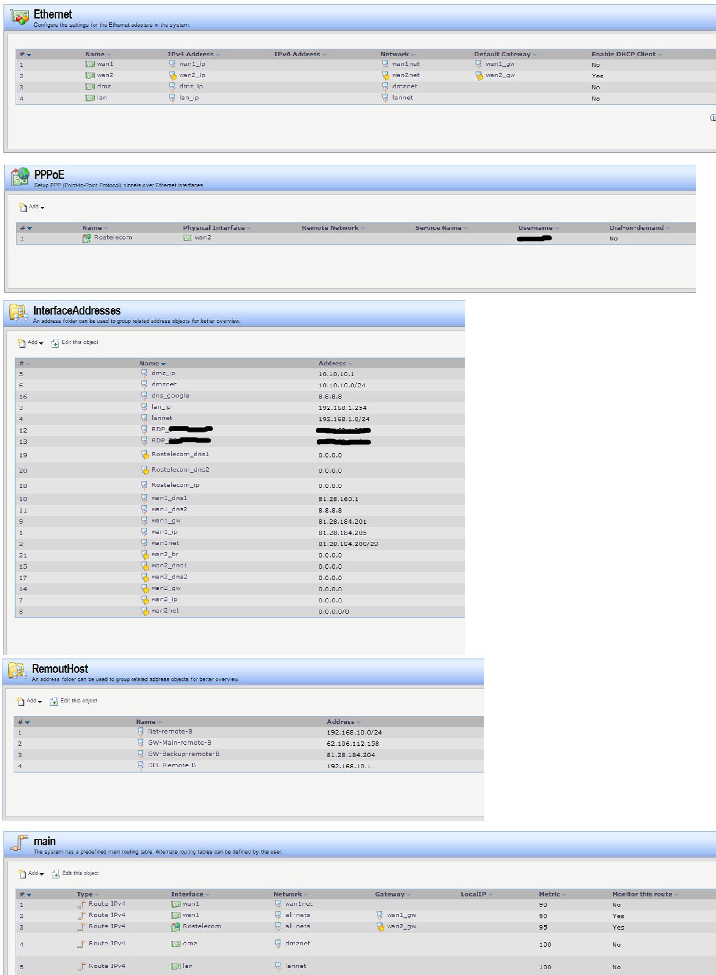This screenshot has width=716, height=975.
Task: Click the wan2 physical interface icon in PPPoE row
Action: tap(187, 238)
